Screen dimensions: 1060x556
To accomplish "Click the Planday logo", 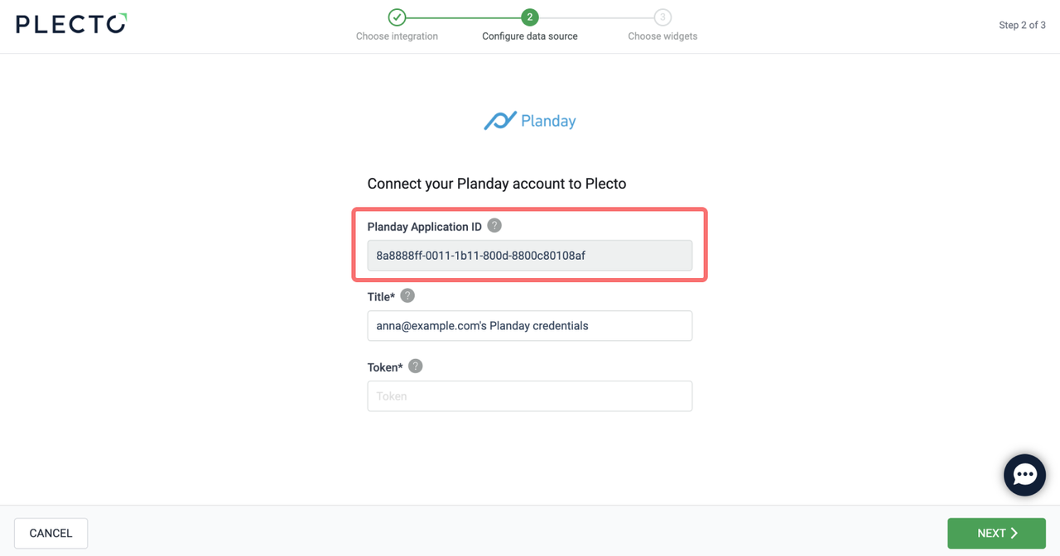I will click(530, 121).
